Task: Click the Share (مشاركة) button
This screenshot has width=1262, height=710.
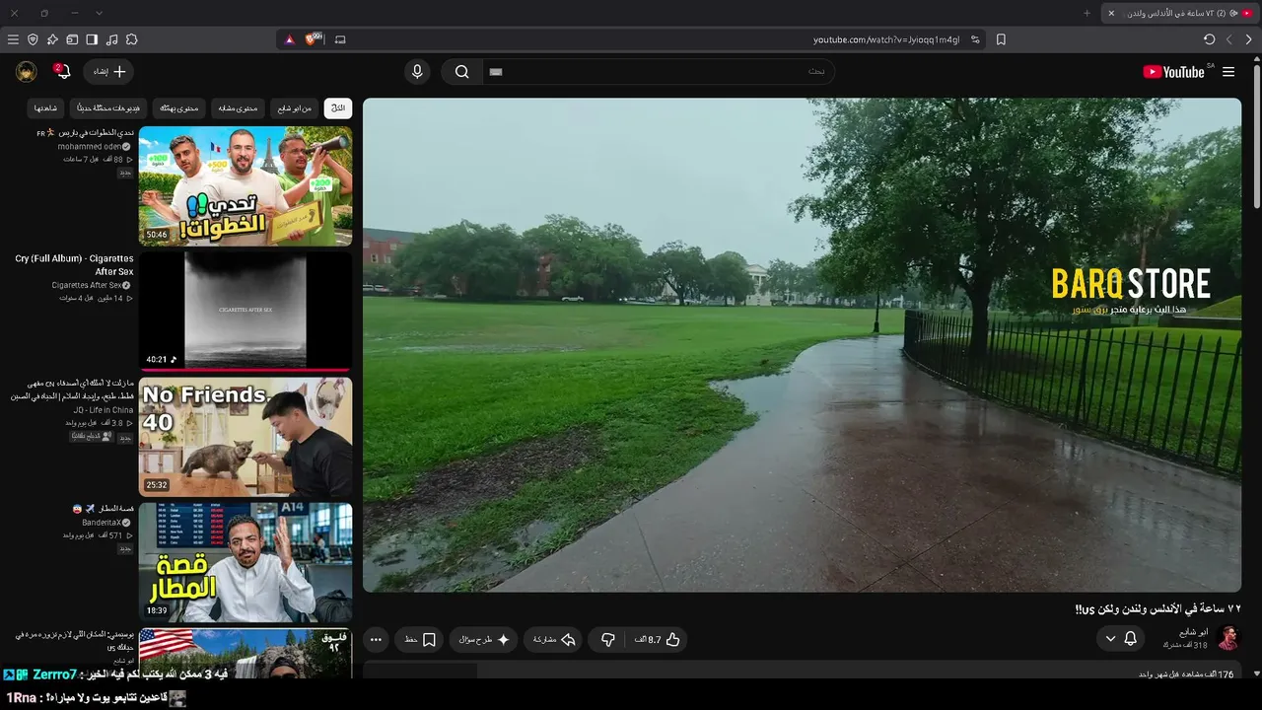Action: [553, 640]
